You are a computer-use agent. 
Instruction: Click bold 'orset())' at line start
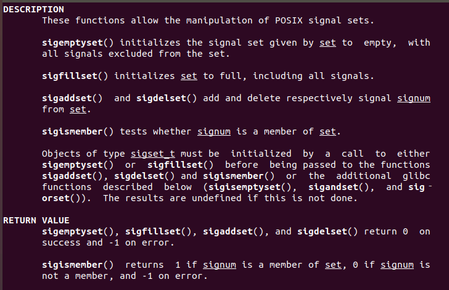64,198
